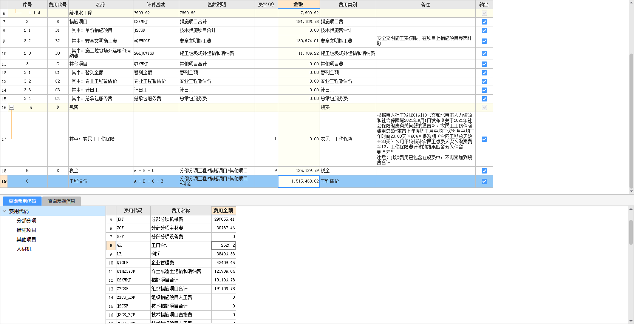Toggle output checkbox for 农民工工伤保险 row
Viewport: 634px width, 324px height.
484,139
